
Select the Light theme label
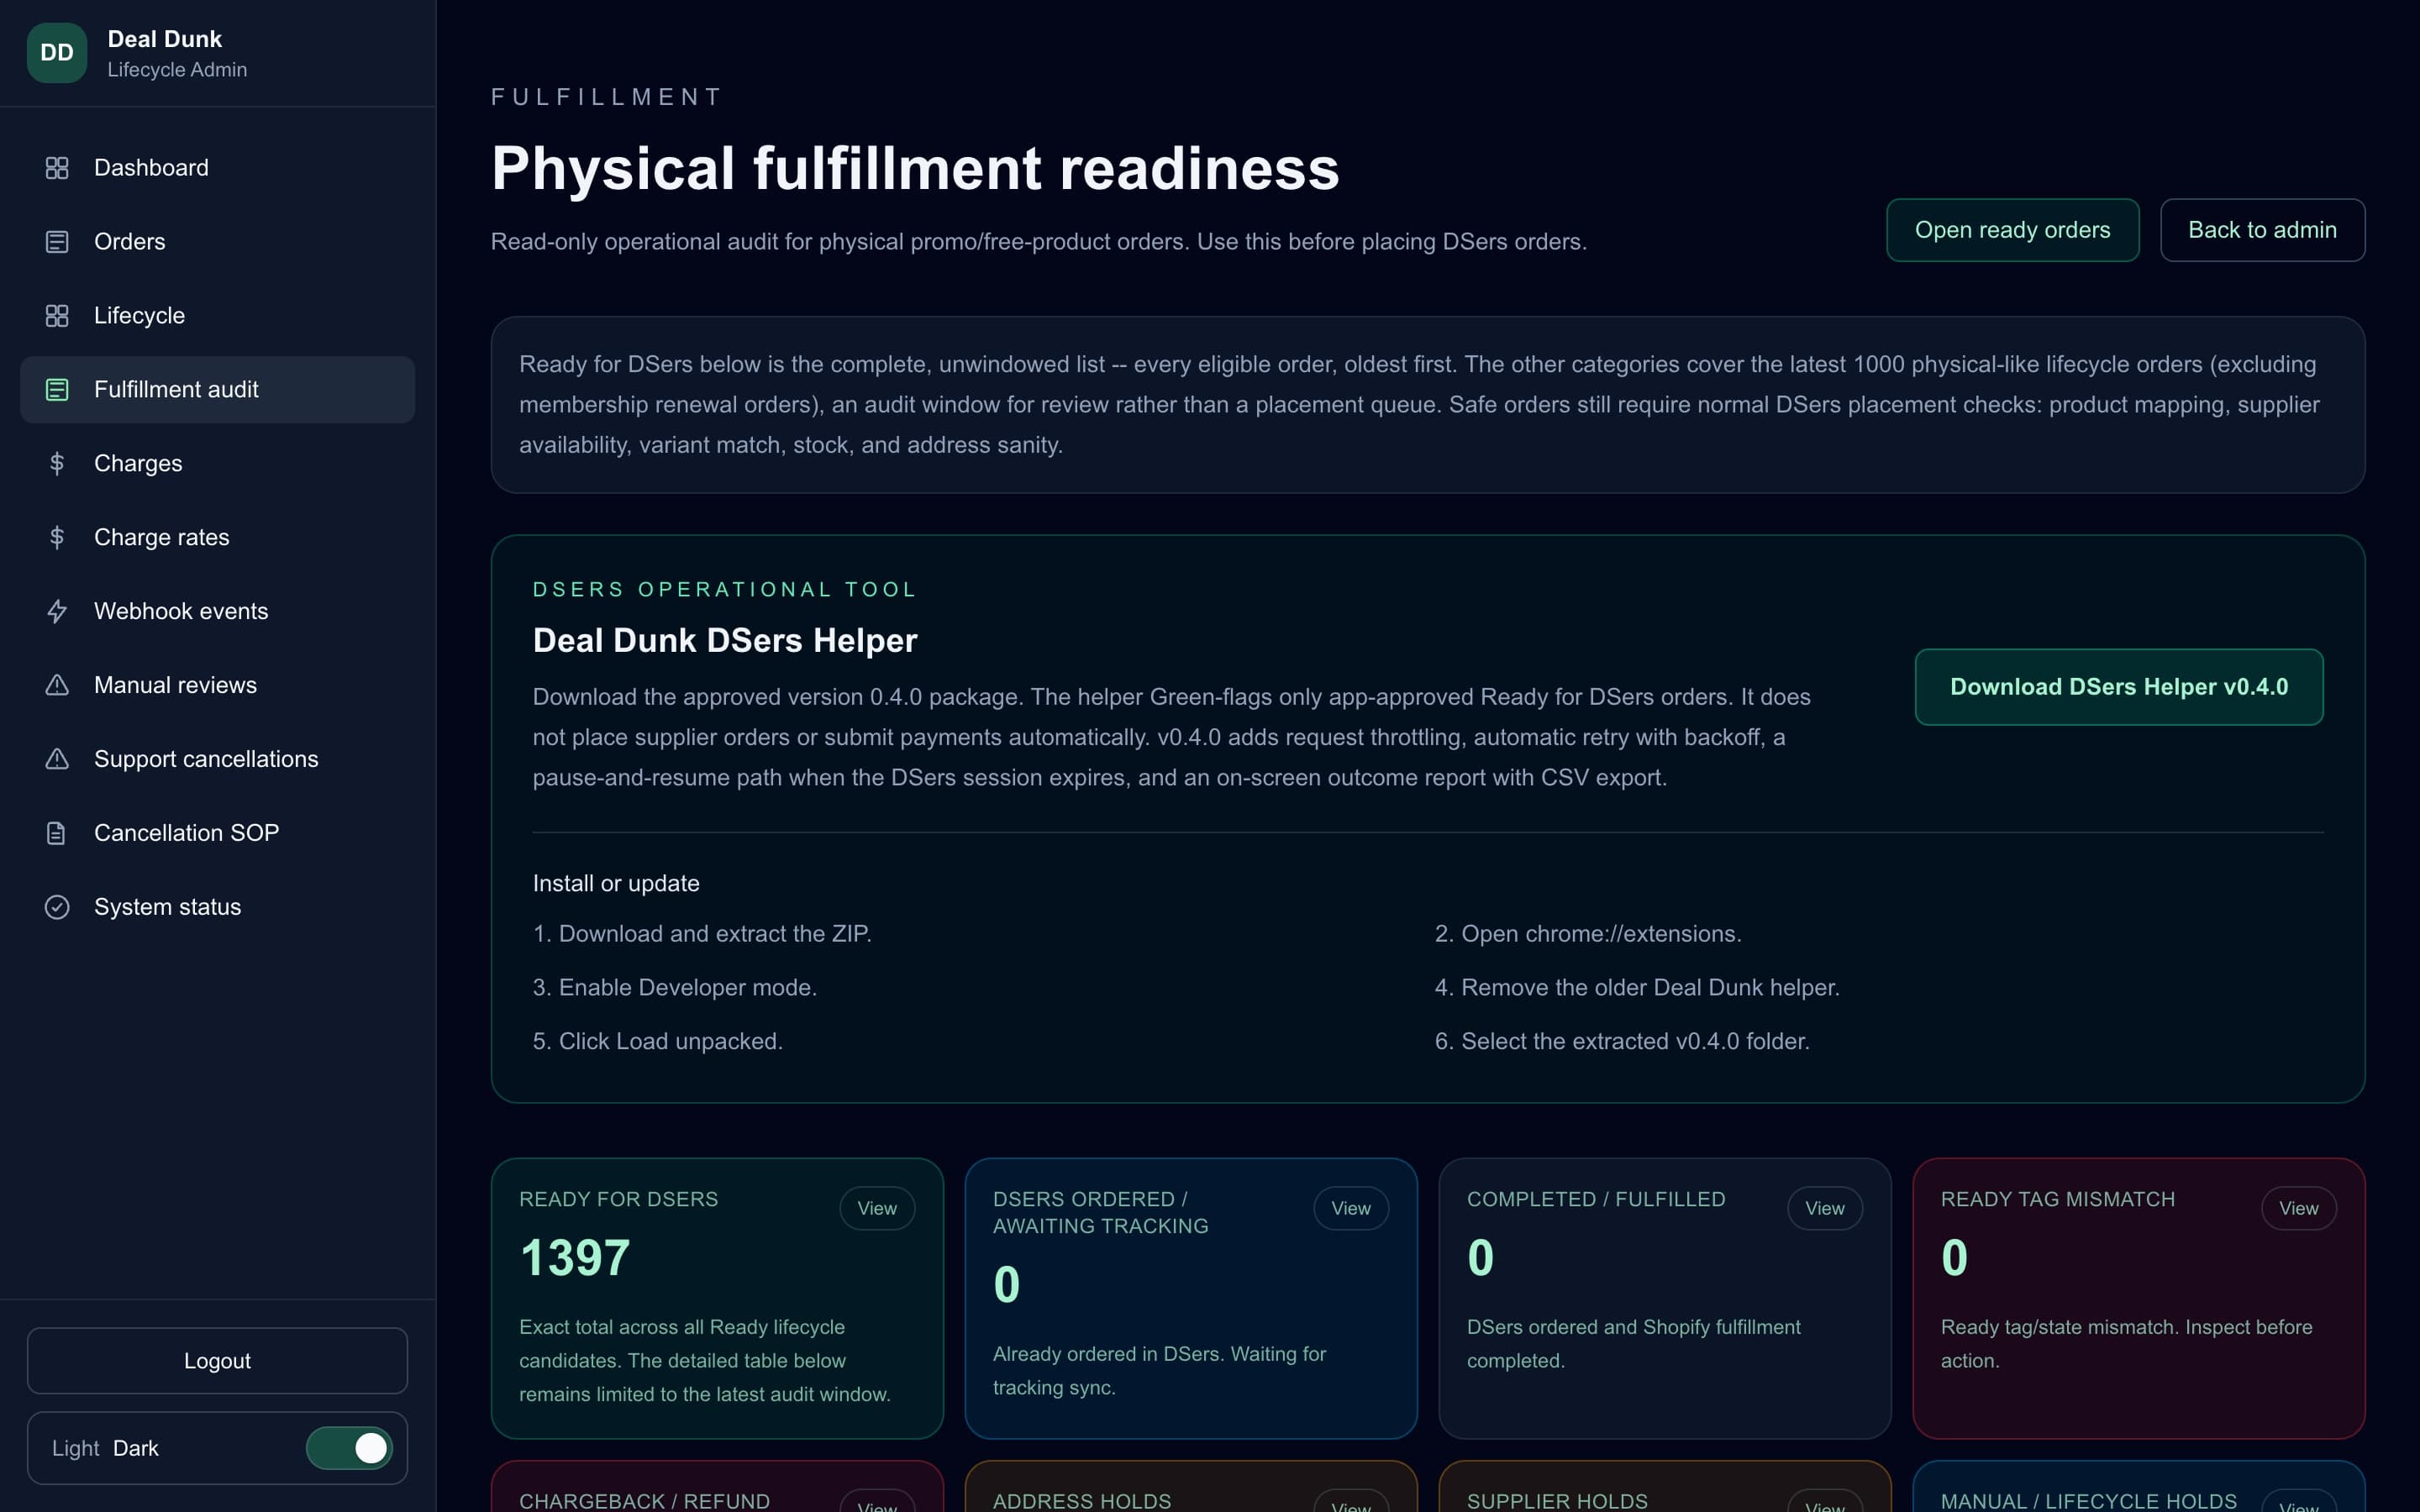tap(75, 1448)
